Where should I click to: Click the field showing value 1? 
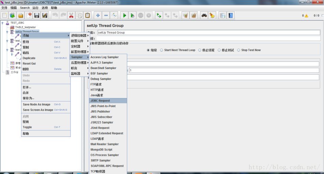224,70
